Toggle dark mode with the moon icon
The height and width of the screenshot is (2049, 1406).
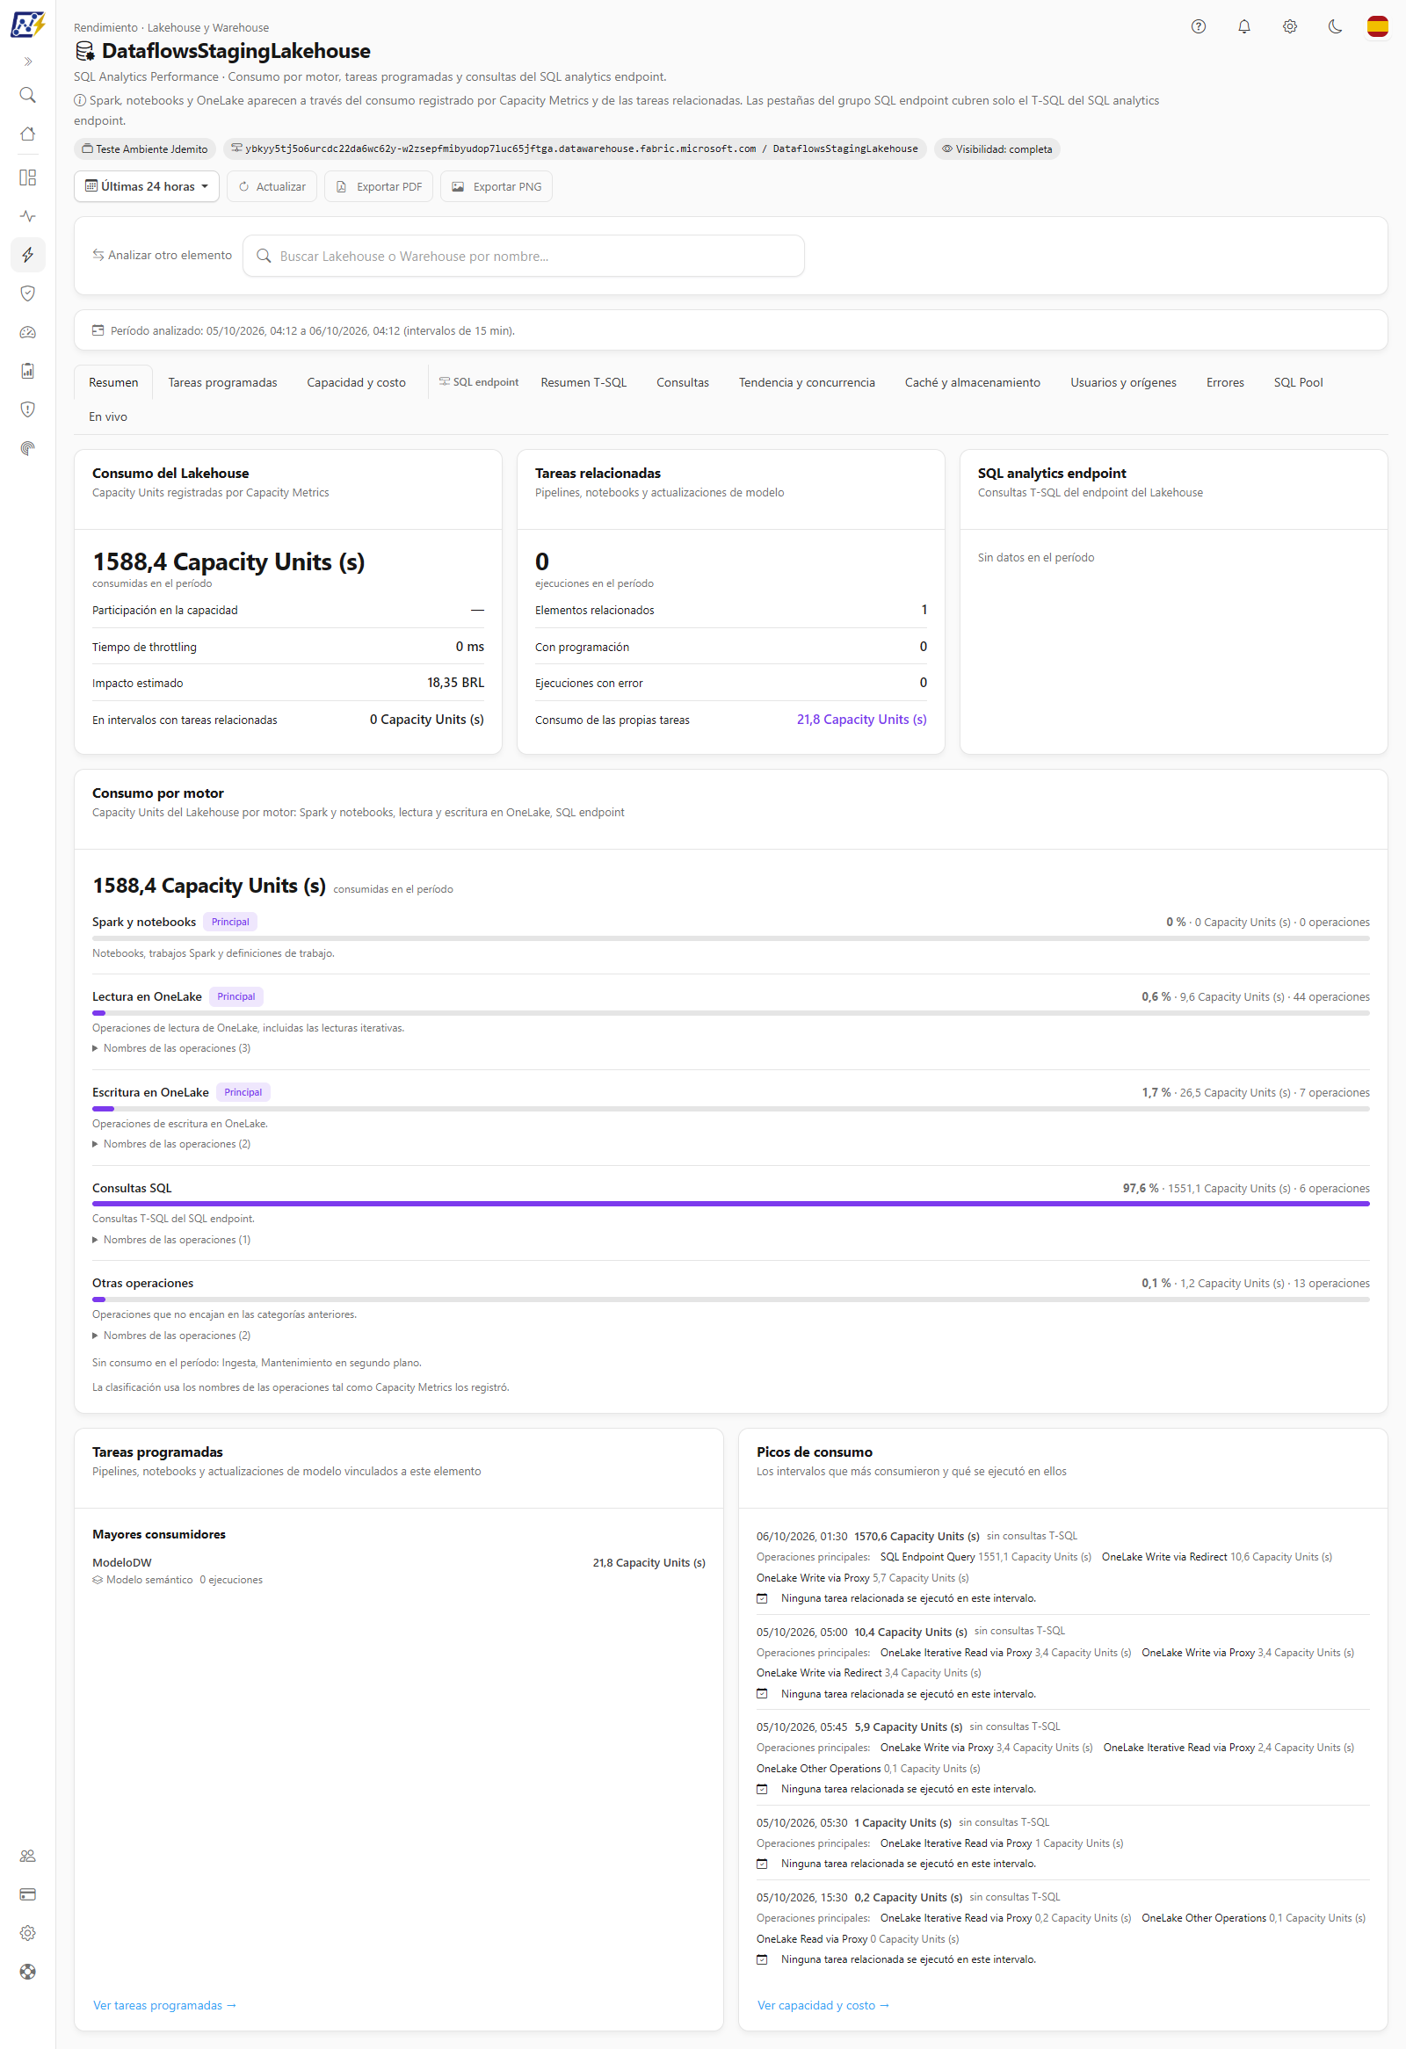click(1335, 26)
